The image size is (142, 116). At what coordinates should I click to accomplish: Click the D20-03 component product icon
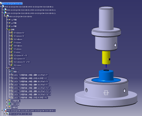(x=5, y=110)
